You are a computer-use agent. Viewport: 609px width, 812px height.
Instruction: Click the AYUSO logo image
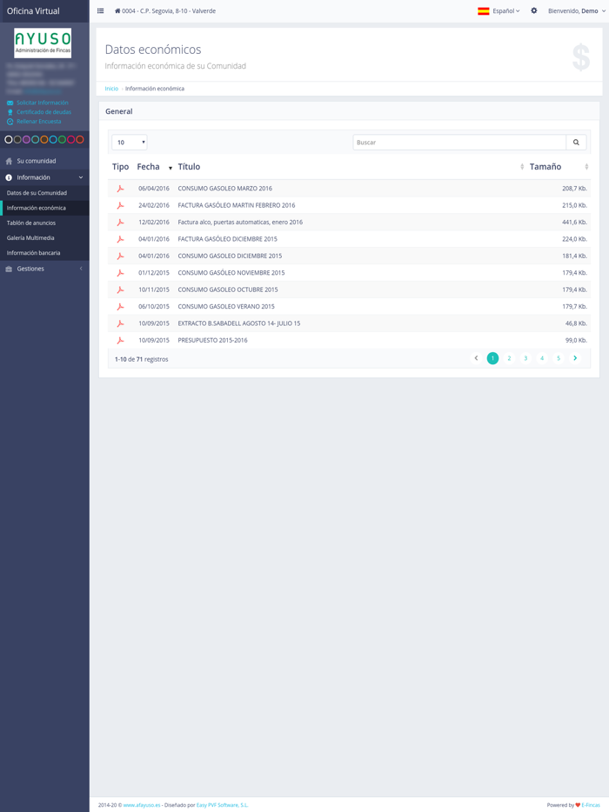click(x=43, y=43)
